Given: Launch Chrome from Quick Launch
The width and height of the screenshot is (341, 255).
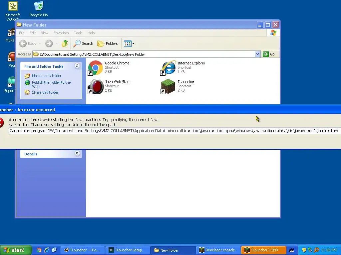Looking at the screenshot, I should (x=39, y=250).
